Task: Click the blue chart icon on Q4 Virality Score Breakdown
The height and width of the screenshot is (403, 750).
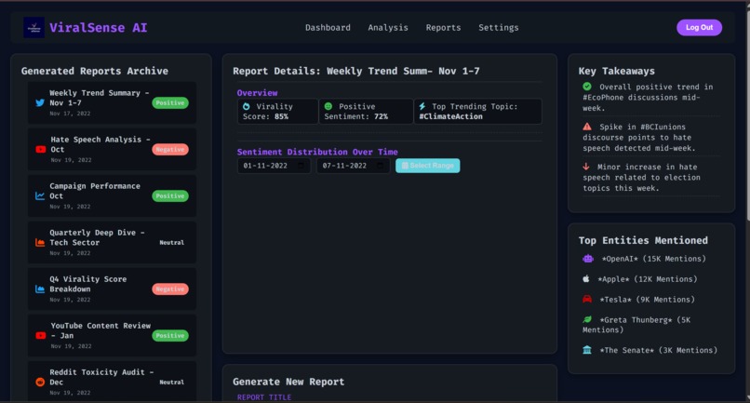Action: point(40,289)
